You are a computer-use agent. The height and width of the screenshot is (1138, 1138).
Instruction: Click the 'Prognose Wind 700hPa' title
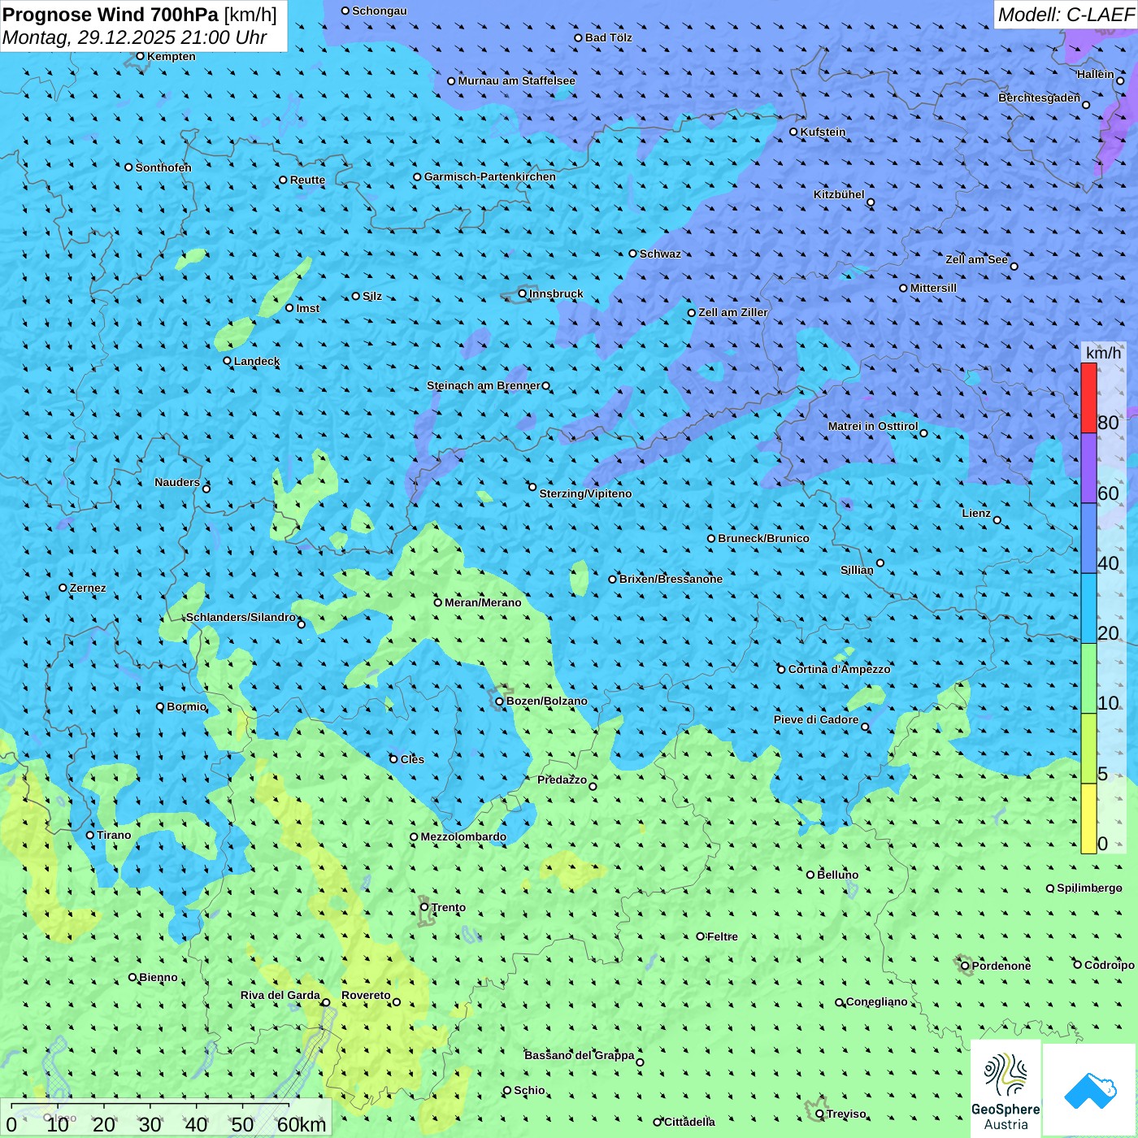[x=111, y=15]
